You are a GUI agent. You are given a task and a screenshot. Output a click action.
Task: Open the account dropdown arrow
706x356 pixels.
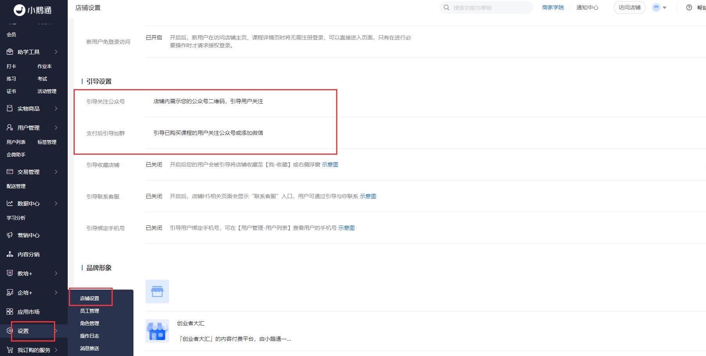tap(665, 8)
